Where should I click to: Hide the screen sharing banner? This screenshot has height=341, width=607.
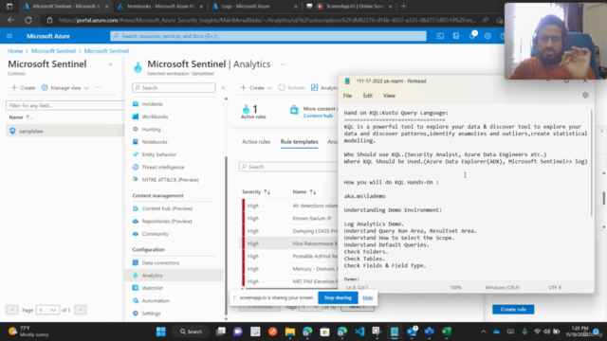[x=367, y=297]
